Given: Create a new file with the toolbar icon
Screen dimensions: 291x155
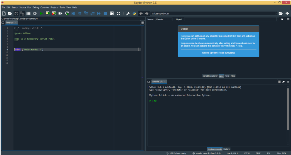Looking at the screenshot, I should click(x=4, y=13).
